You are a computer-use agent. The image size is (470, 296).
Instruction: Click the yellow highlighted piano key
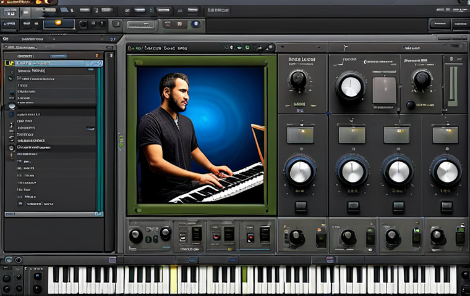tap(173, 279)
